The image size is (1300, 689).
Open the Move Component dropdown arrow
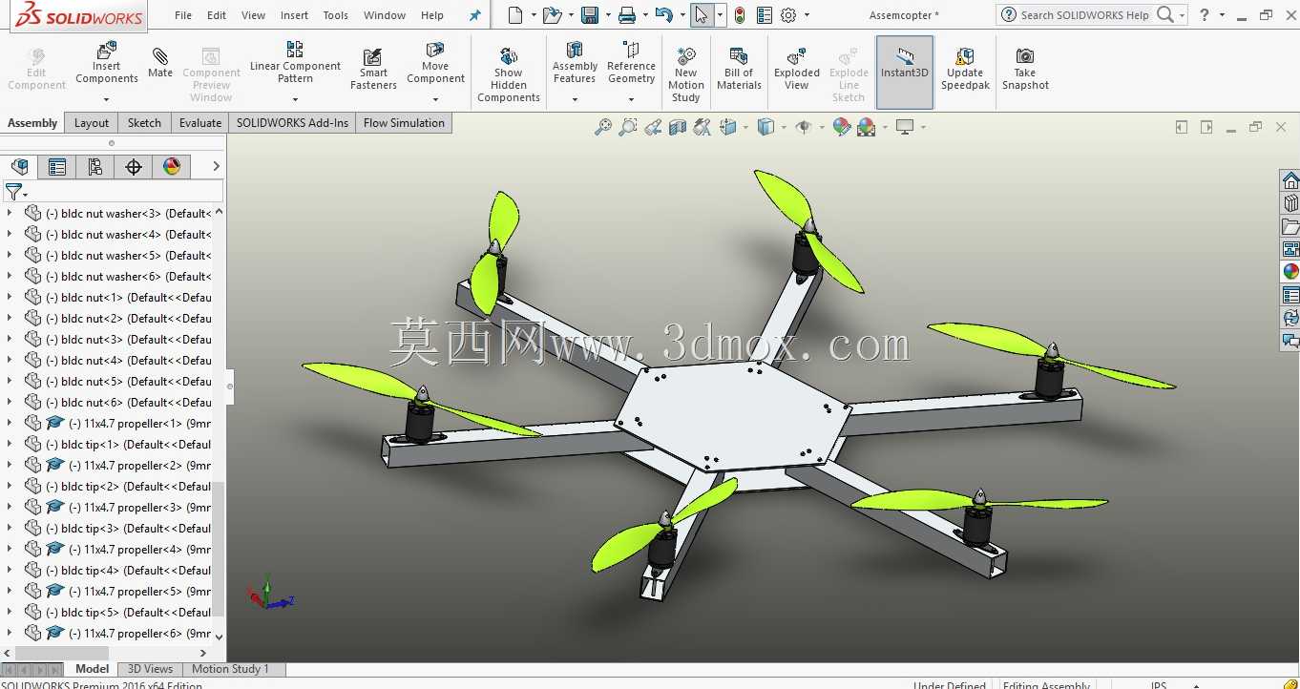(435, 99)
